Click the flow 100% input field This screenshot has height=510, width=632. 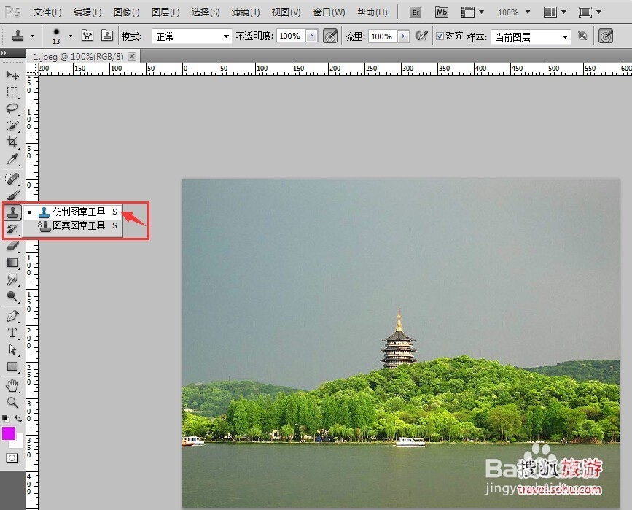click(383, 36)
